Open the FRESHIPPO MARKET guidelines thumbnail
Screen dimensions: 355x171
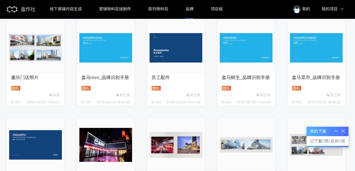(316, 48)
